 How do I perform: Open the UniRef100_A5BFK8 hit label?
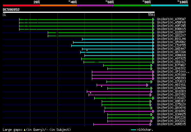pos(171,23)
